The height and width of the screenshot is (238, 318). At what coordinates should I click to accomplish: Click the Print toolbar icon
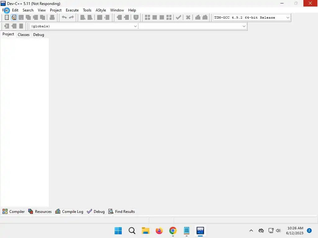point(52,17)
